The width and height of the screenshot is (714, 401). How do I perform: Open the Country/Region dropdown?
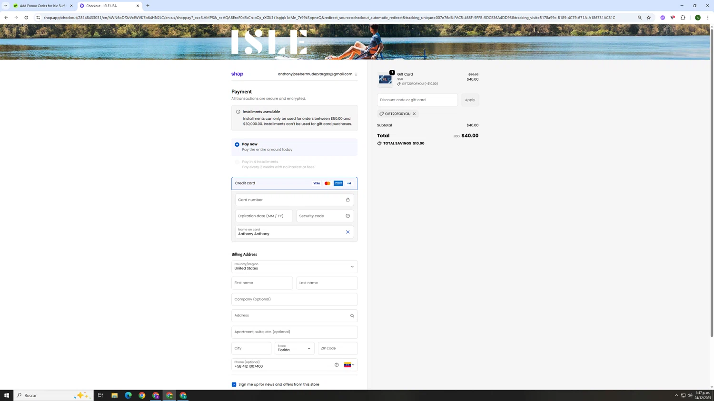click(x=295, y=267)
